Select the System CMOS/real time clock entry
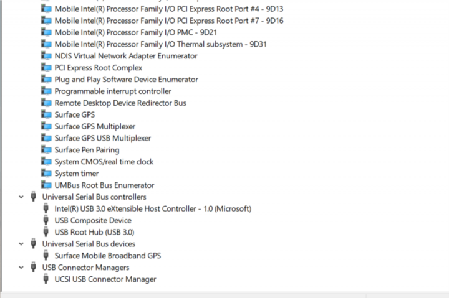Viewport: 449px width, 298px height. coord(104,162)
